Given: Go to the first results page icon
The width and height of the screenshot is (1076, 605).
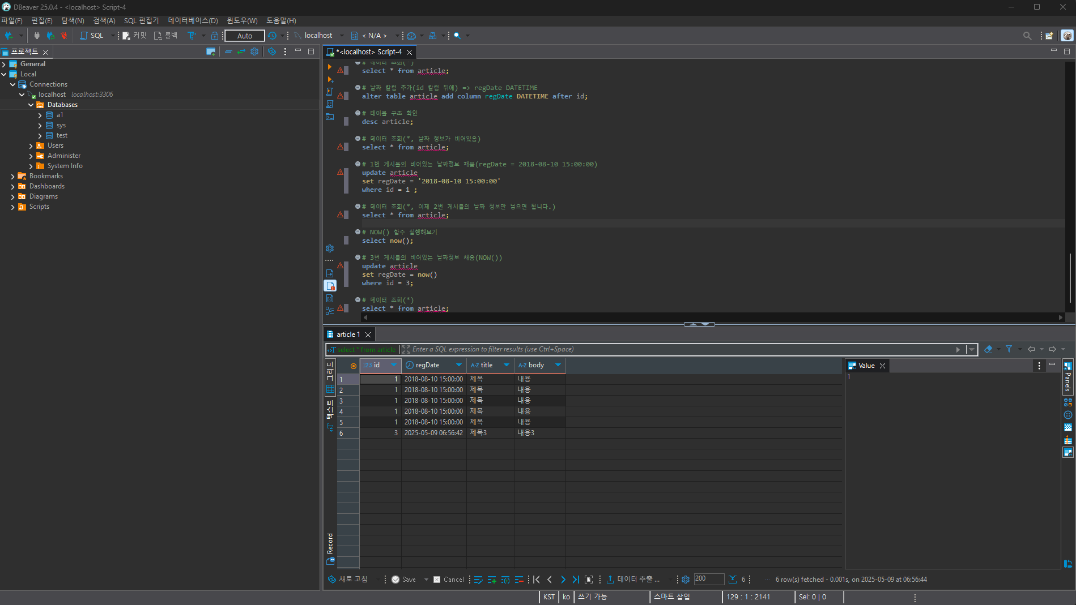Looking at the screenshot, I should (x=537, y=580).
